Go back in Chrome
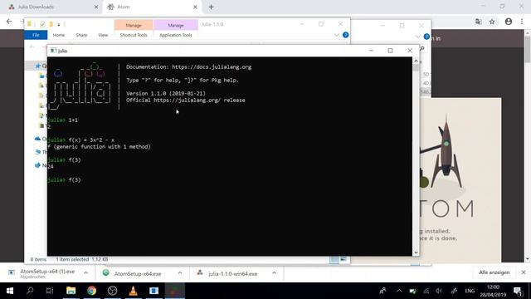 [x=9, y=22]
